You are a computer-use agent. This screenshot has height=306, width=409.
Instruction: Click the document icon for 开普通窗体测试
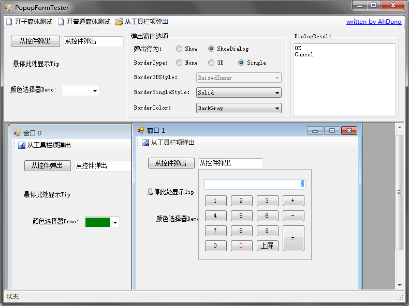61,22
